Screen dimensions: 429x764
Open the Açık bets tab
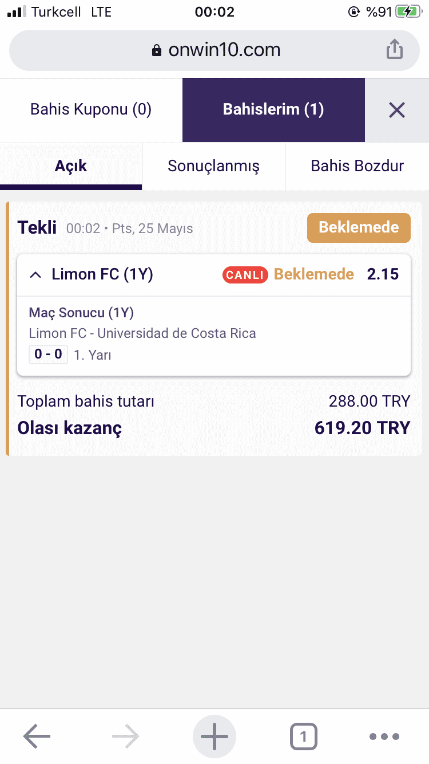[x=71, y=166]
